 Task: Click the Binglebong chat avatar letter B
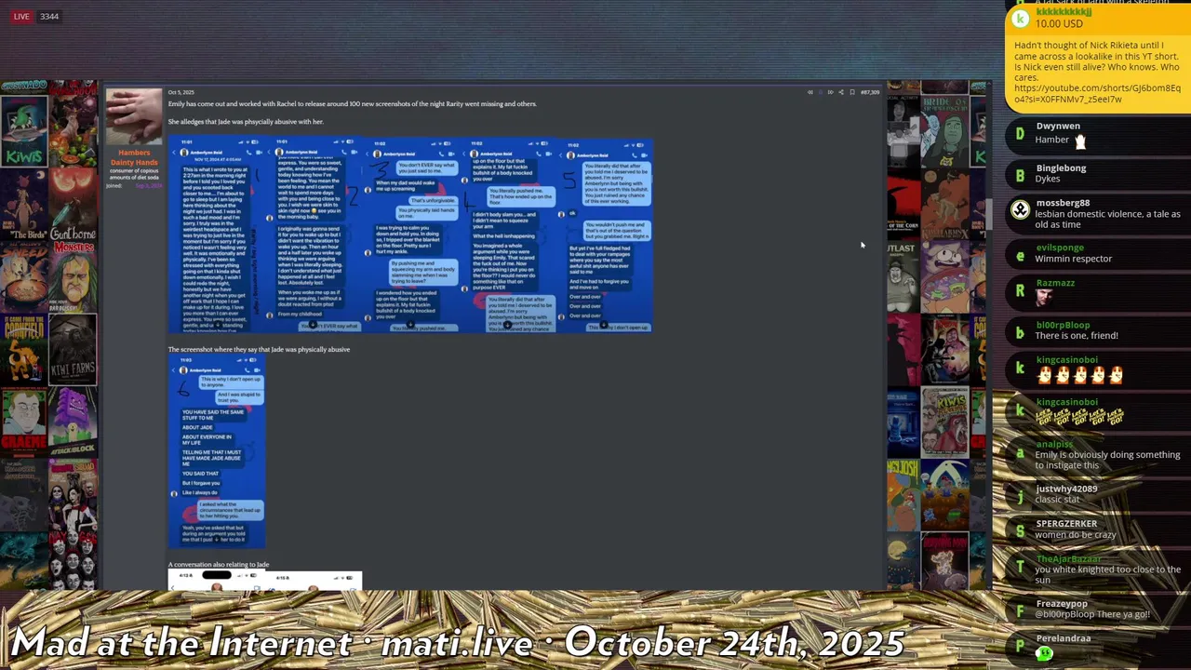point(1020,175)
